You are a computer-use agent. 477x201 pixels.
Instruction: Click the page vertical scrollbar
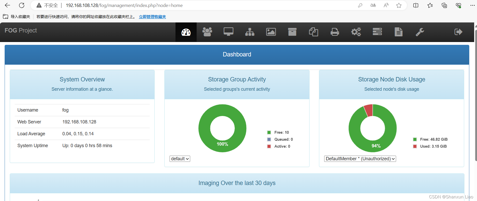pos(476,95)
